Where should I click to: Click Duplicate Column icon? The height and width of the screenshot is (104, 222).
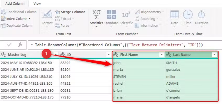(3, 26)
